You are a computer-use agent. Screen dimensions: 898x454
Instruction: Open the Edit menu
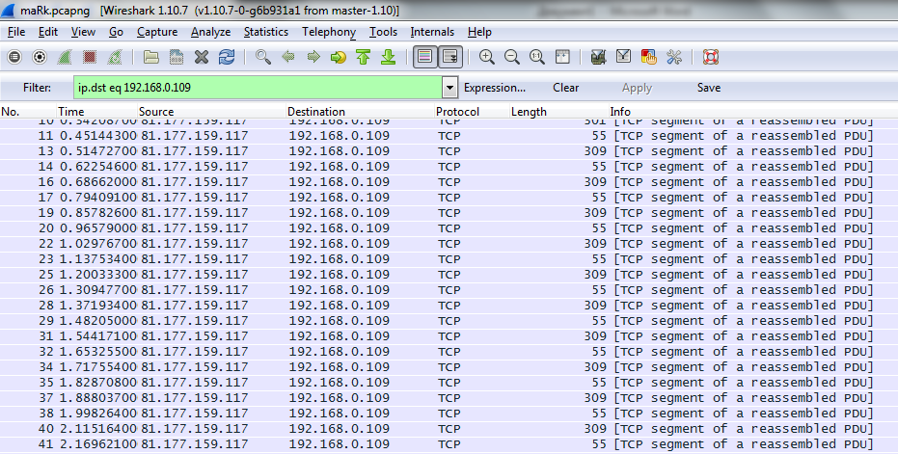click(x=48, y=32)
